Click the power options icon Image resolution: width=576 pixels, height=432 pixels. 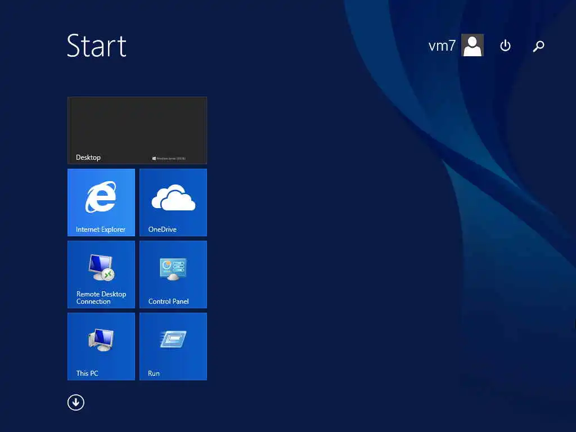click(x=506, y=46)
